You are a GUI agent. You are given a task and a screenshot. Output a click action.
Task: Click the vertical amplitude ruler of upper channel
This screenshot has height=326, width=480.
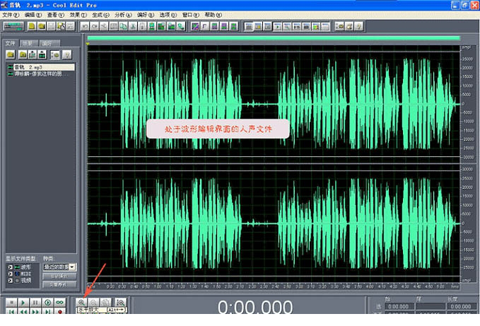[467, 104]
